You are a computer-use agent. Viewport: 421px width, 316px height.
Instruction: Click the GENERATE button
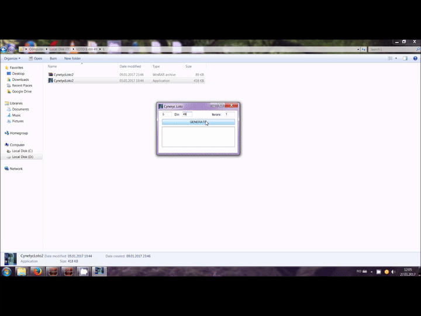click(x=198, y=122)
